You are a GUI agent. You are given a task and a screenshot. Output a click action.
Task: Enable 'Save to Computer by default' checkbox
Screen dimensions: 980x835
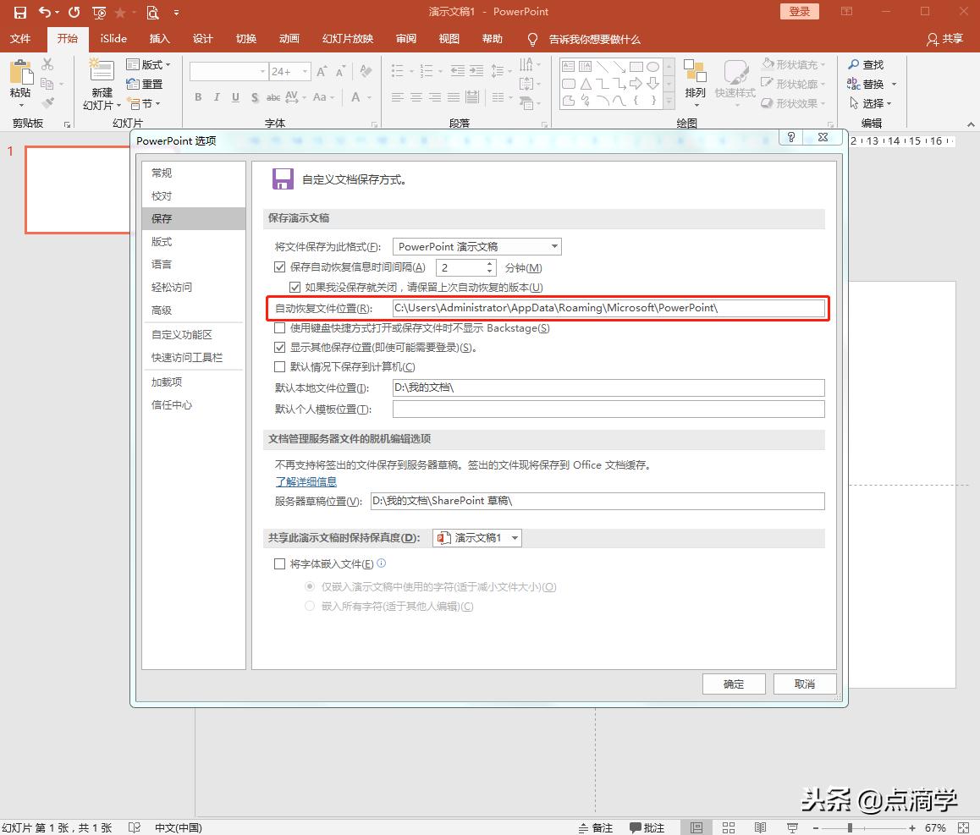(x=280, y=367)
